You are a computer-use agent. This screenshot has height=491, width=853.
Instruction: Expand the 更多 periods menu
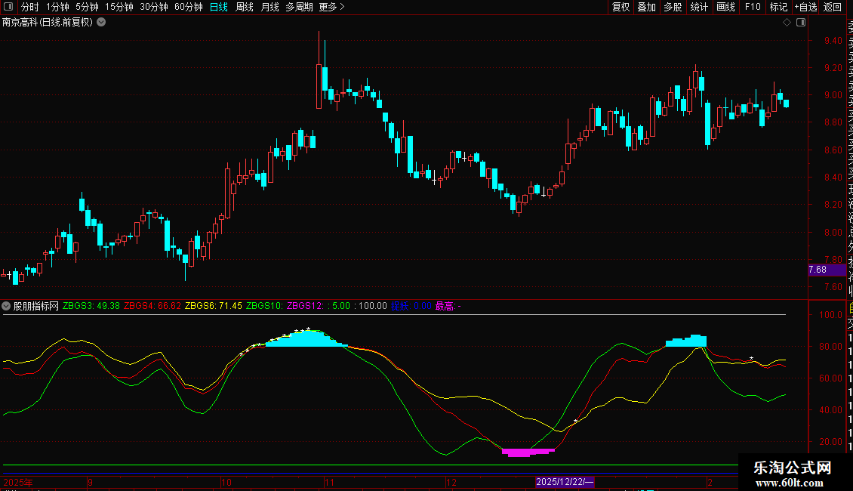[x=331, y=7]
